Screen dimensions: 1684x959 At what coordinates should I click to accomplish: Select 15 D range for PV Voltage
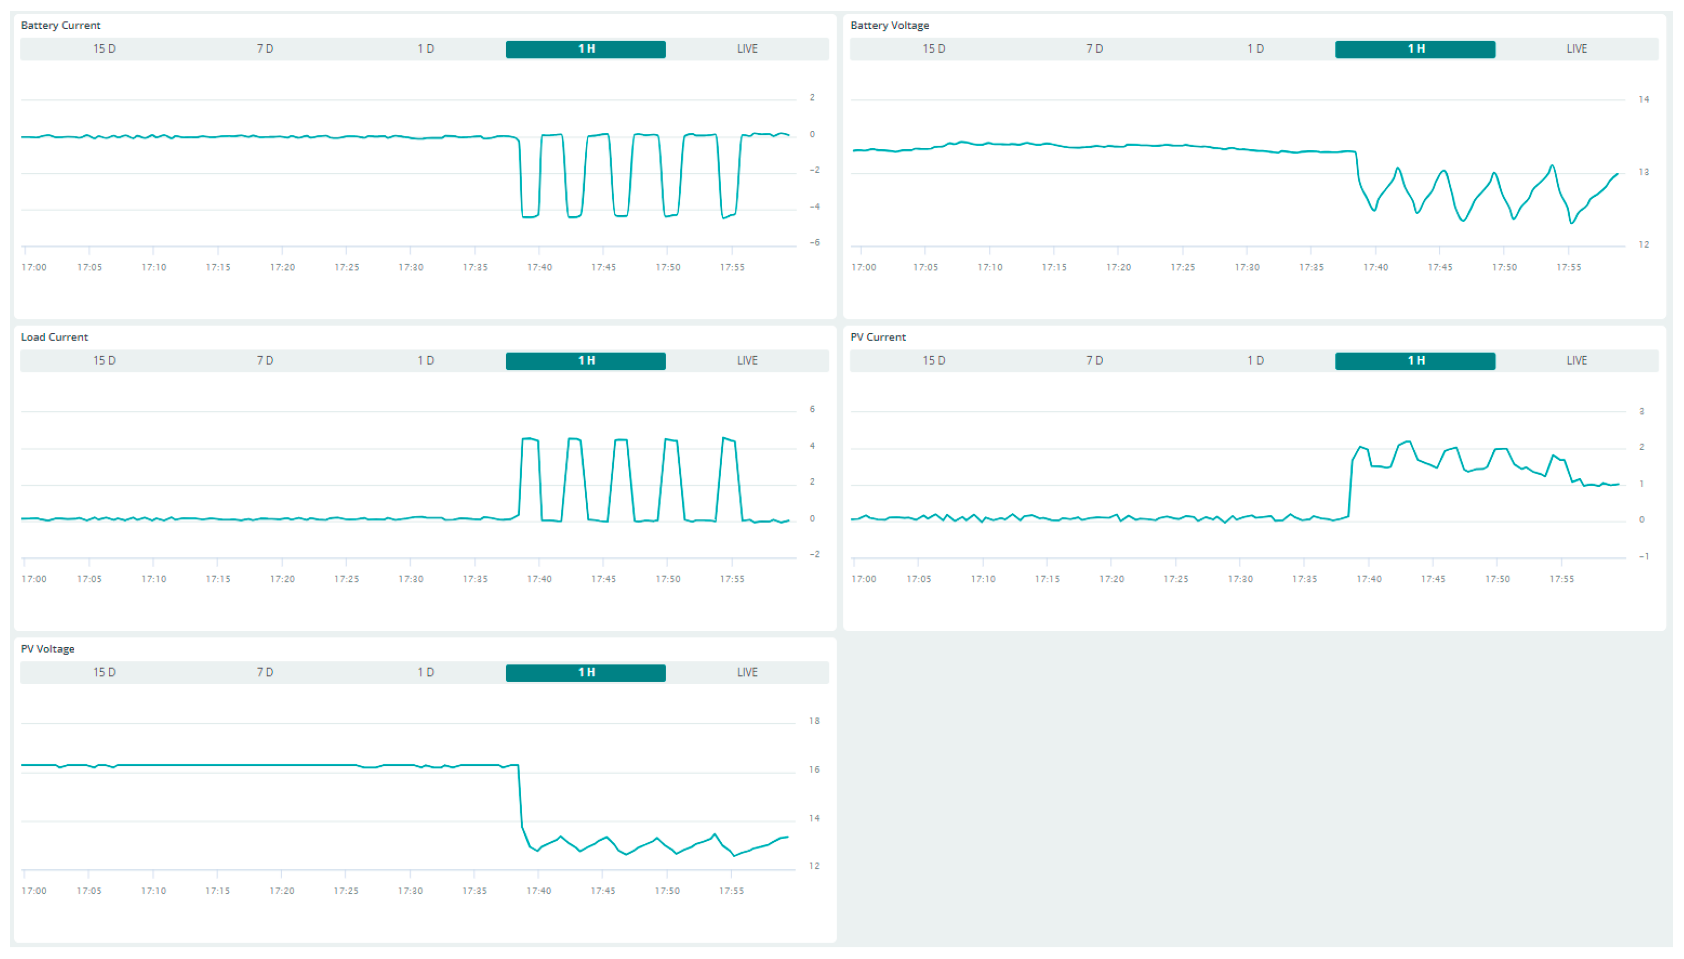pos(104,672)
